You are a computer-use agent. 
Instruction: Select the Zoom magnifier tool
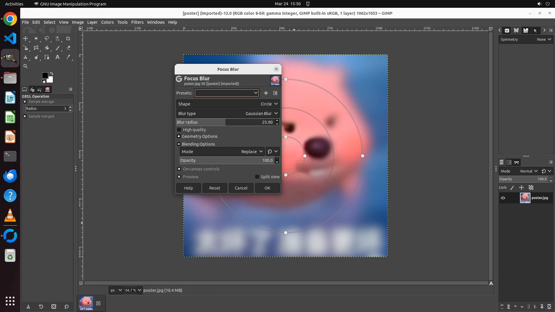25,66
